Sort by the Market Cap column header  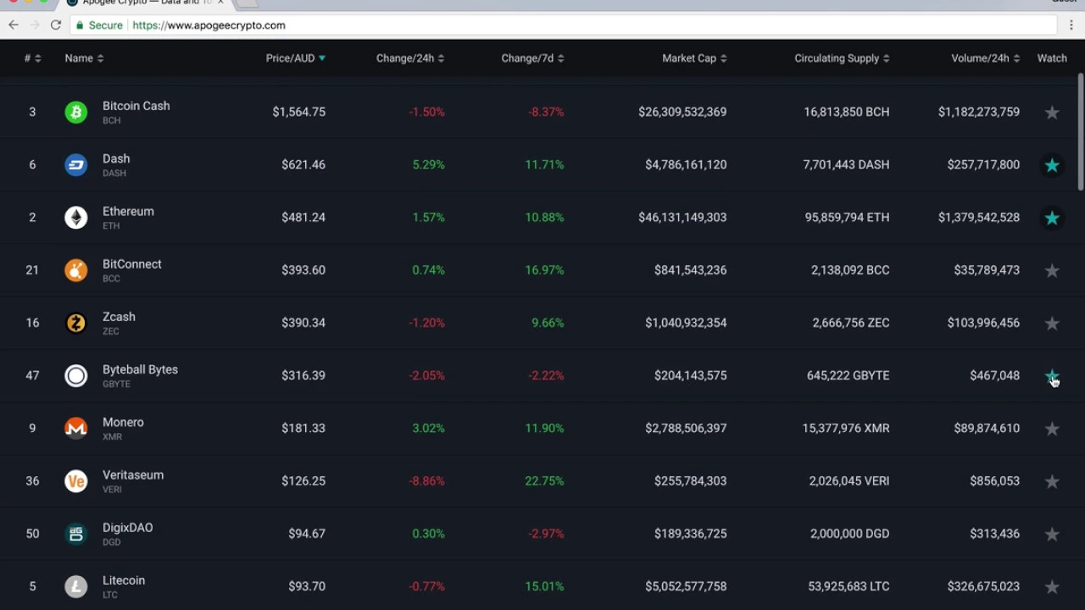click(x=694, y=58)
